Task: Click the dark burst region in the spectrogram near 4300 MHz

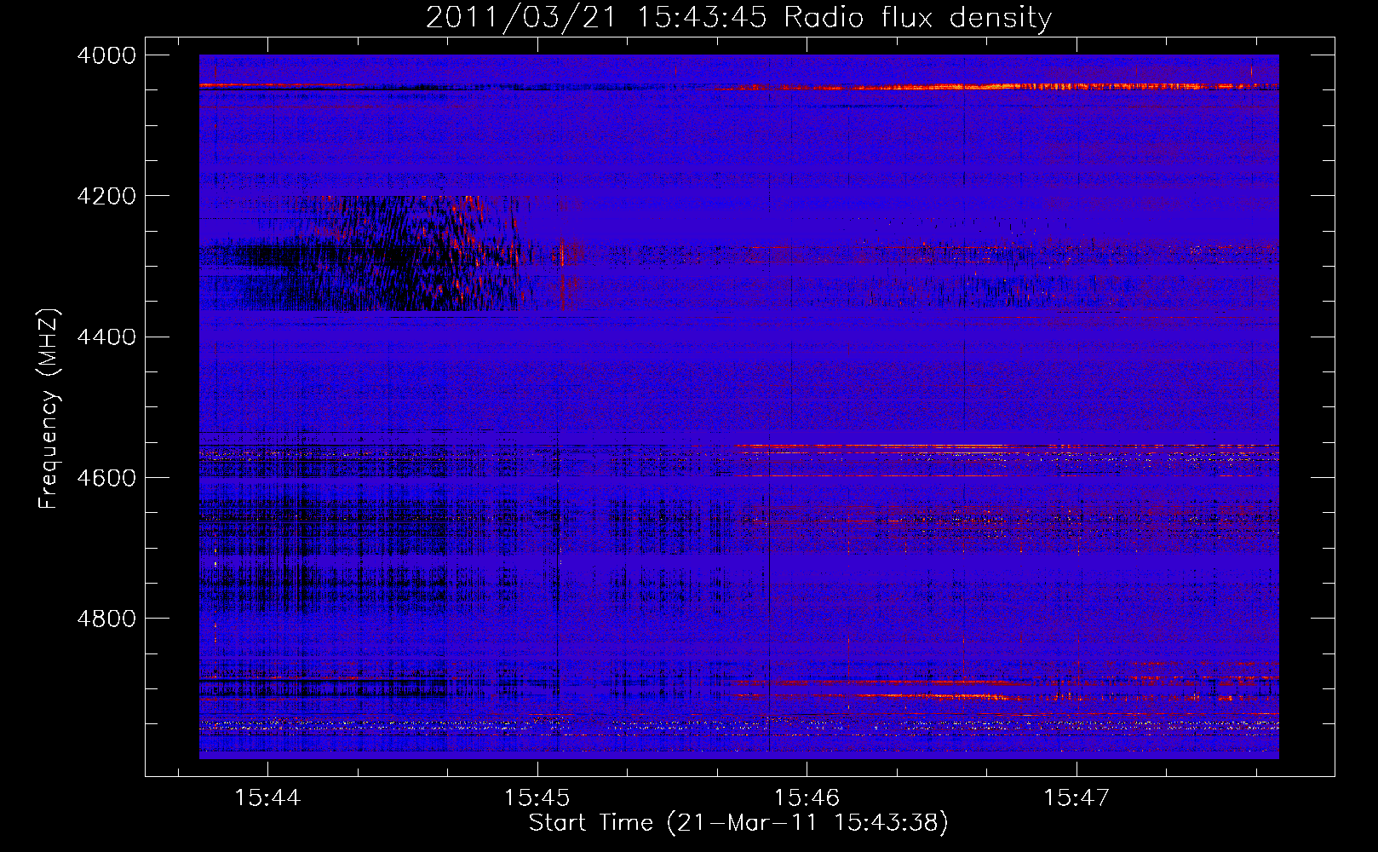Action: [383, 254]
